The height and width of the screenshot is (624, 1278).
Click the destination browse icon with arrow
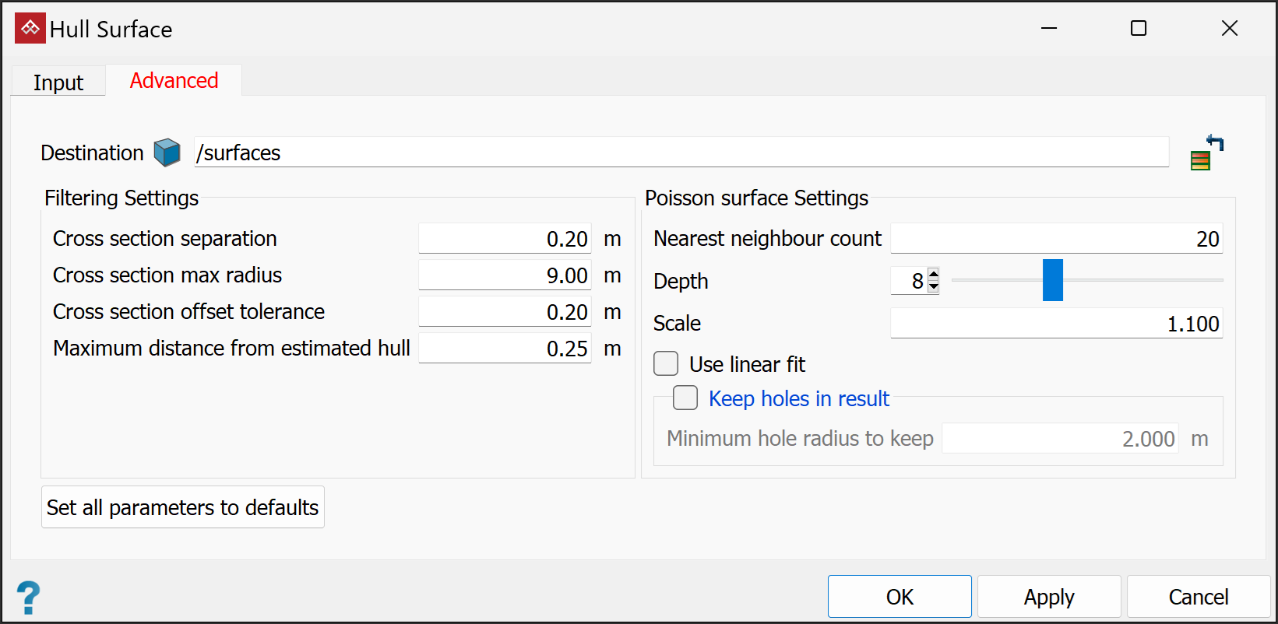1206,152
